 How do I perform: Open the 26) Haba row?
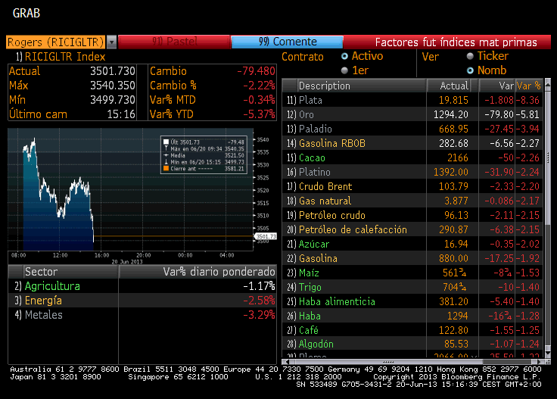click(412, 316)
